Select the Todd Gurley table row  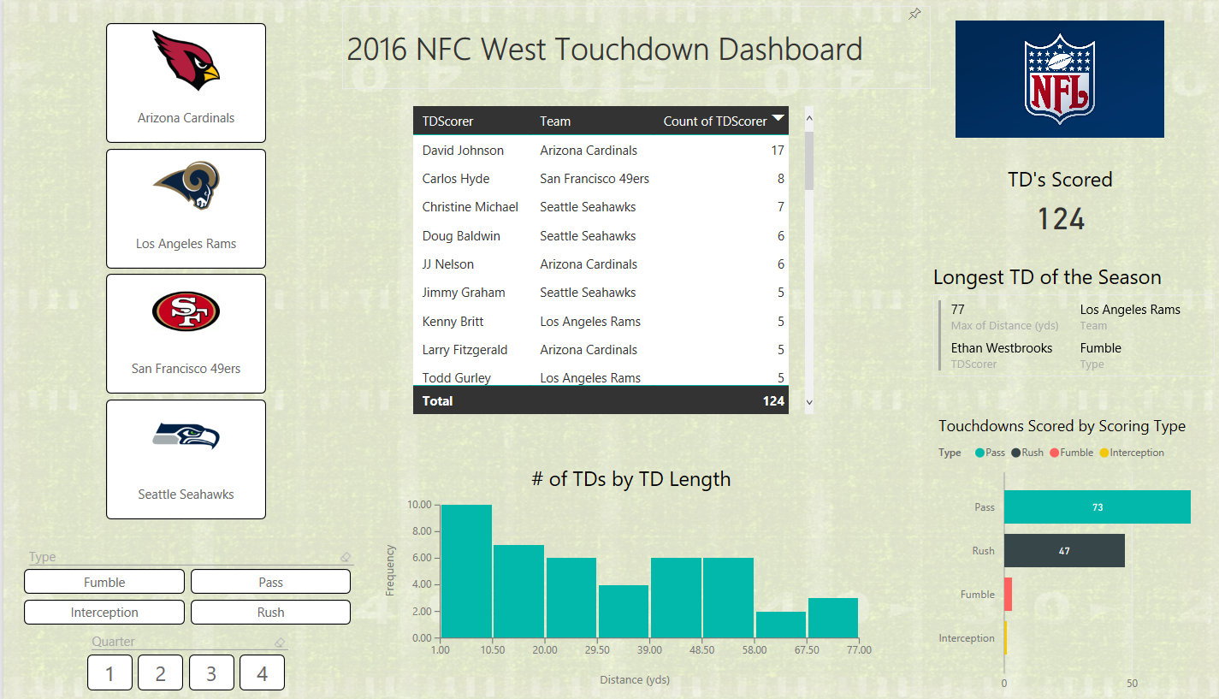point(601,376)
